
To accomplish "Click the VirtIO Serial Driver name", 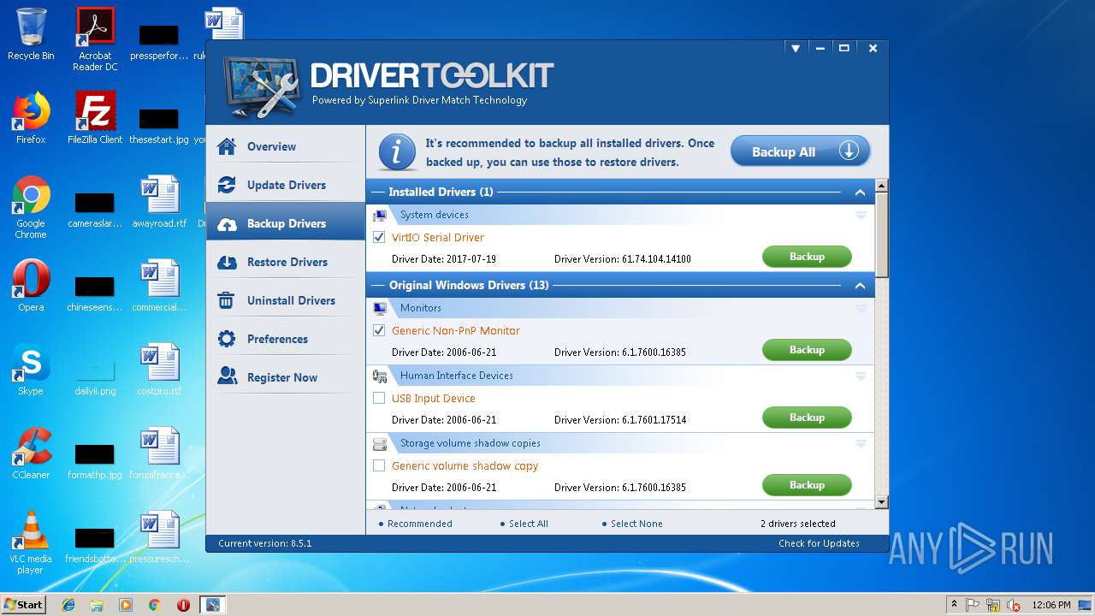I will [438, 237].
